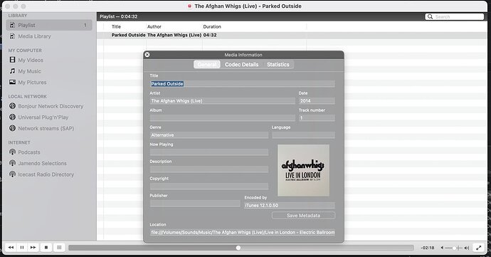Click the Live in London album artwork
Screen dimensions: 491x257
pyautogui.click(x=303, y=170)
